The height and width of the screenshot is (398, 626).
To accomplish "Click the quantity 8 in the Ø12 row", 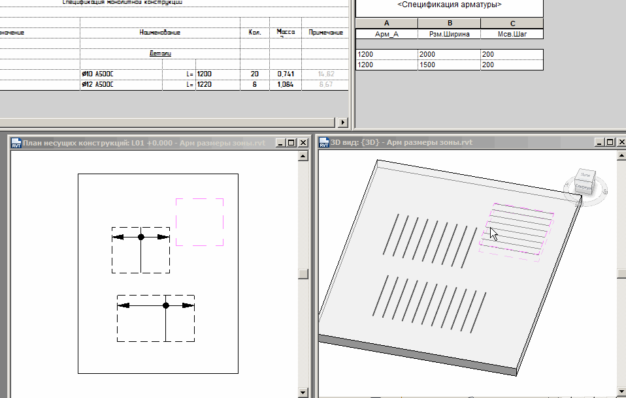I will point(255,84).
